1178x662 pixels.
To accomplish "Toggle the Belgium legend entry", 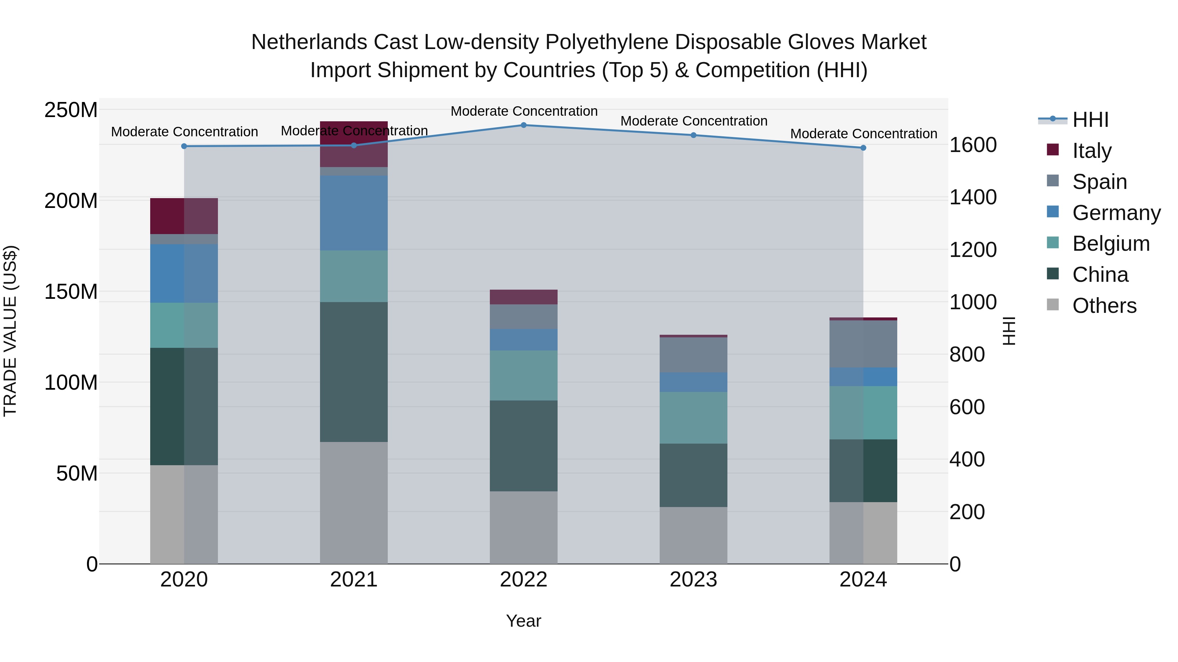I will point(1098,244).
